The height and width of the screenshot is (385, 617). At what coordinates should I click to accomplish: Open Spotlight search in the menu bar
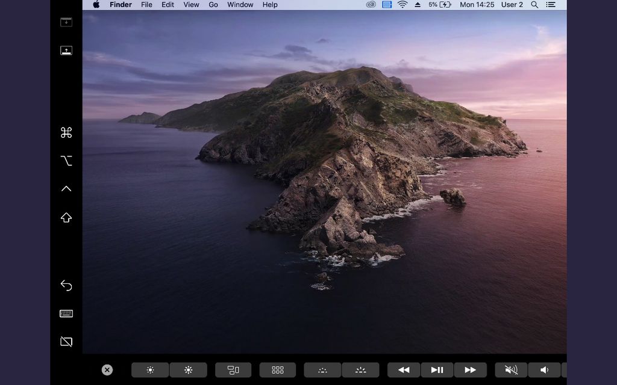(534, 5)
